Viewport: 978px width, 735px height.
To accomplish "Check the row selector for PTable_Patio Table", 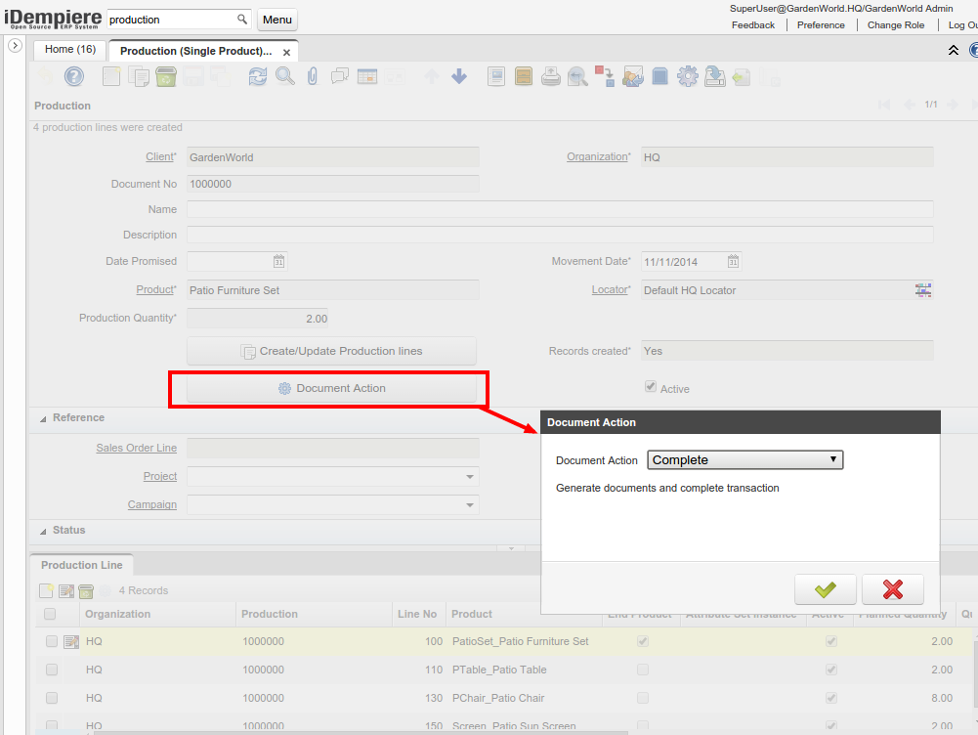I will coord(52,670).
